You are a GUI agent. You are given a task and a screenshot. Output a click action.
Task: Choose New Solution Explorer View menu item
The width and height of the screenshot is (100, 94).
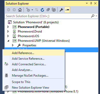click(x=34, y=88)
